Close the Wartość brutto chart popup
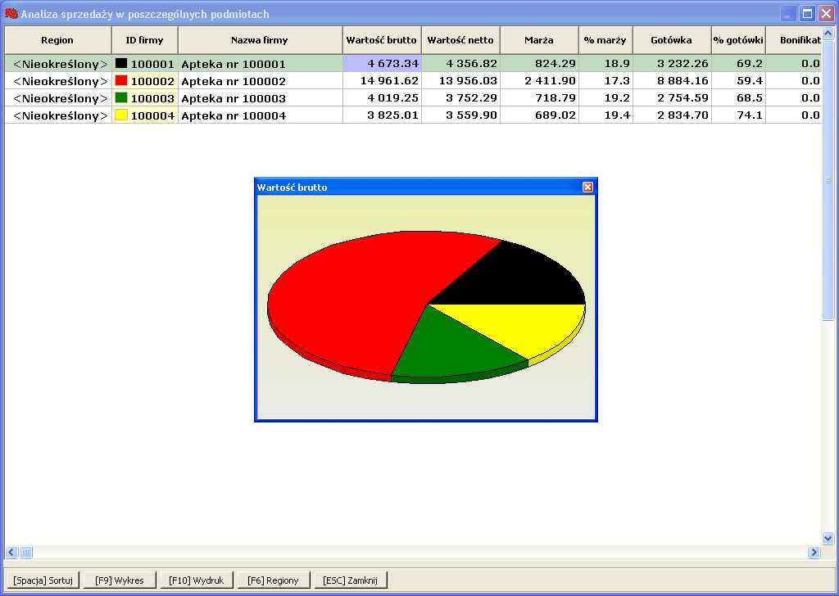 587,187
